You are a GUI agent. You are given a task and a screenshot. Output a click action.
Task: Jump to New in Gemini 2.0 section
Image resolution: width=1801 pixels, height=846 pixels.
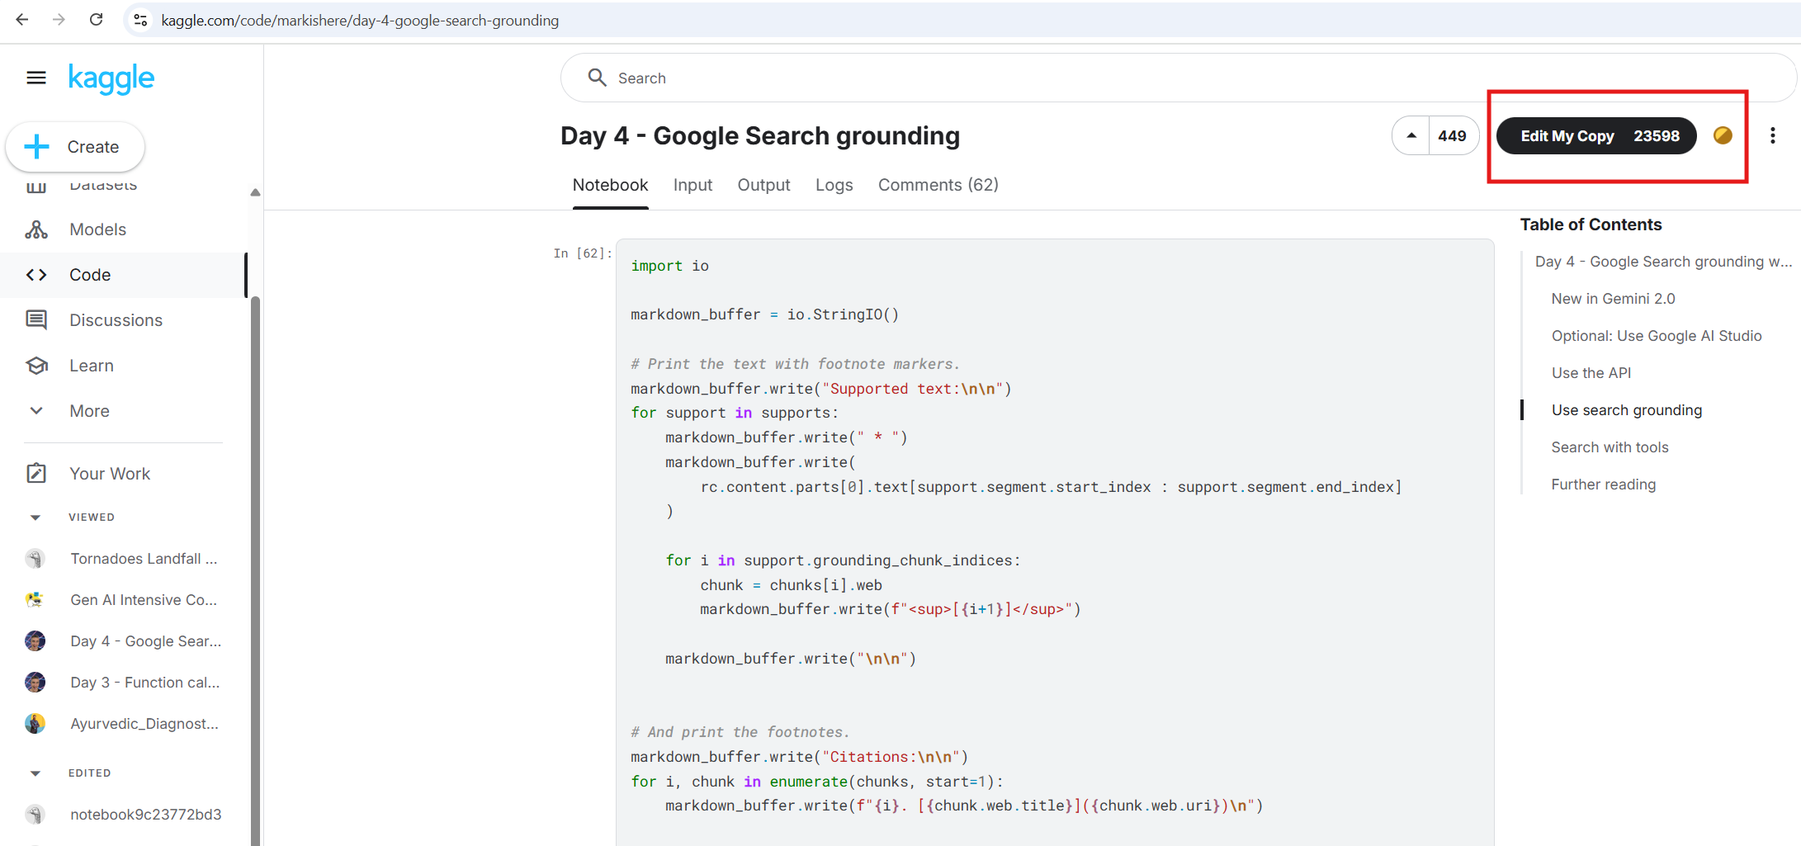pyautogui.click(x=1613, y=299)
